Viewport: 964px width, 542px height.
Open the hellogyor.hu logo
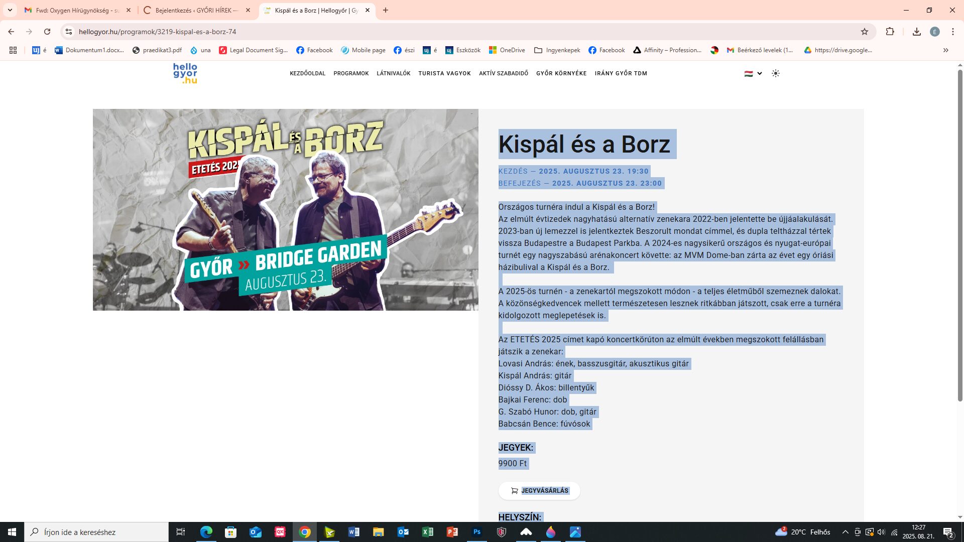point(185,73)
